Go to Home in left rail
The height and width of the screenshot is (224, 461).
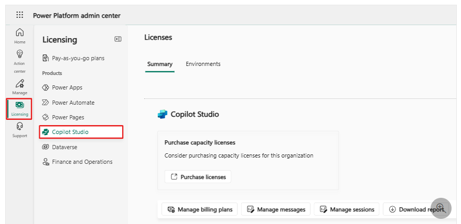19,36
